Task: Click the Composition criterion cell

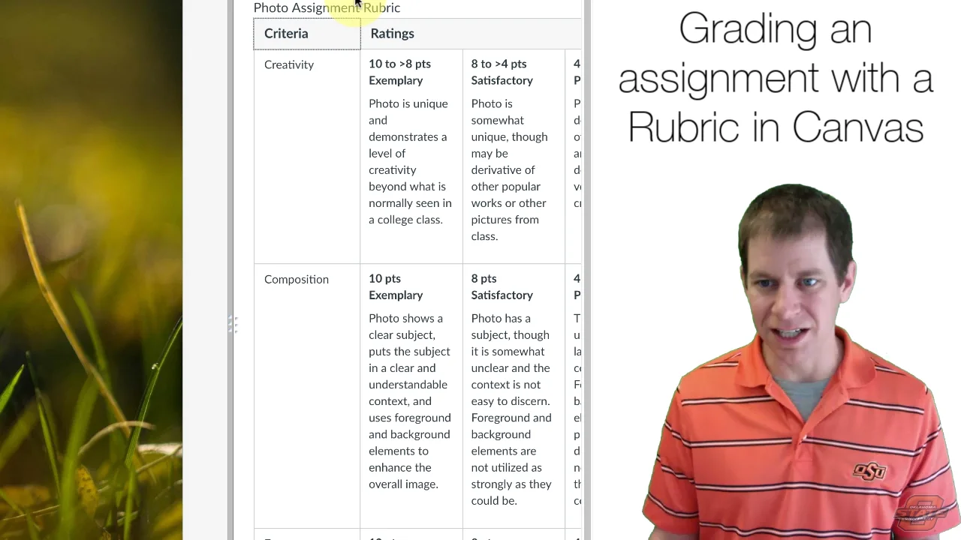Action: [307, 396]
